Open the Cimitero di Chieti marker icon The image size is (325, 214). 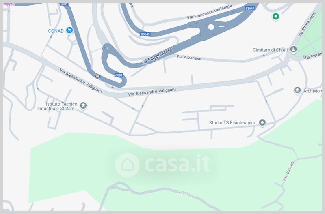pos(293,49)
